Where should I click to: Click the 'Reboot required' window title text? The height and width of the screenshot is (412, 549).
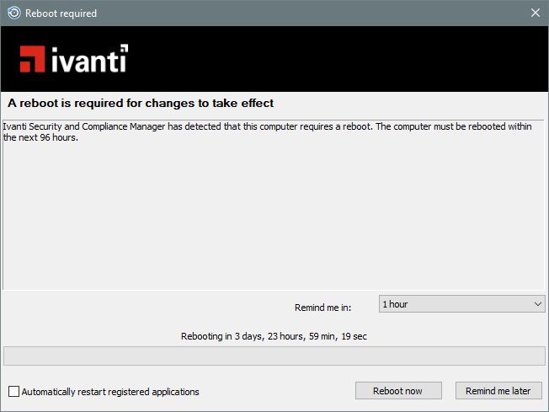61,13
